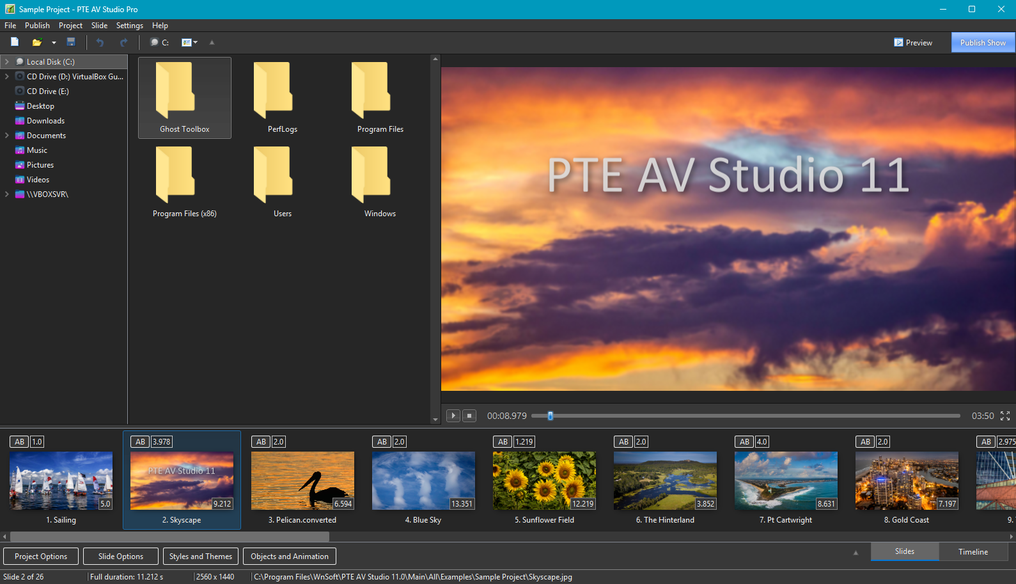The image size is (1016, 584).
Task: Open the Settings menu
Action: [x=129, y=26]
